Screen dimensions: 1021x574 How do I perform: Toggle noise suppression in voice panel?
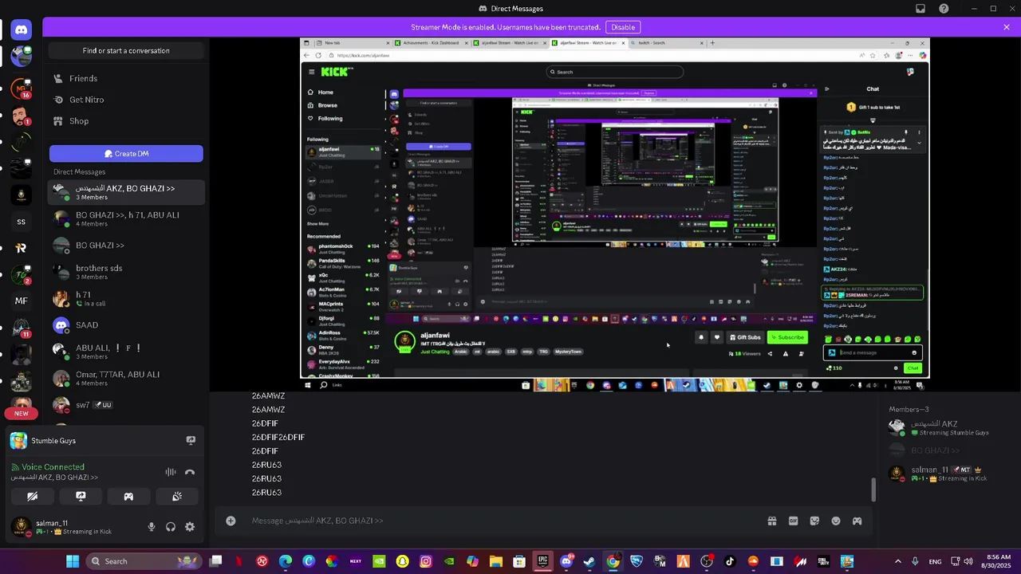coord(171,472)
